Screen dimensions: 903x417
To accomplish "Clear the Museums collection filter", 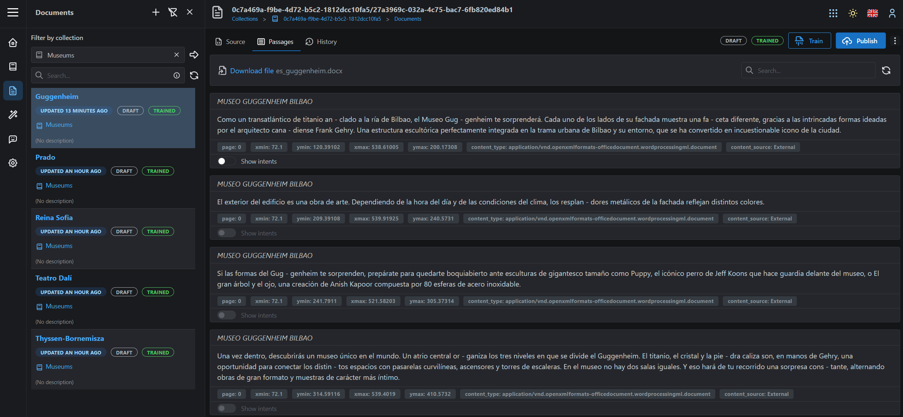I will click(177, 55).
